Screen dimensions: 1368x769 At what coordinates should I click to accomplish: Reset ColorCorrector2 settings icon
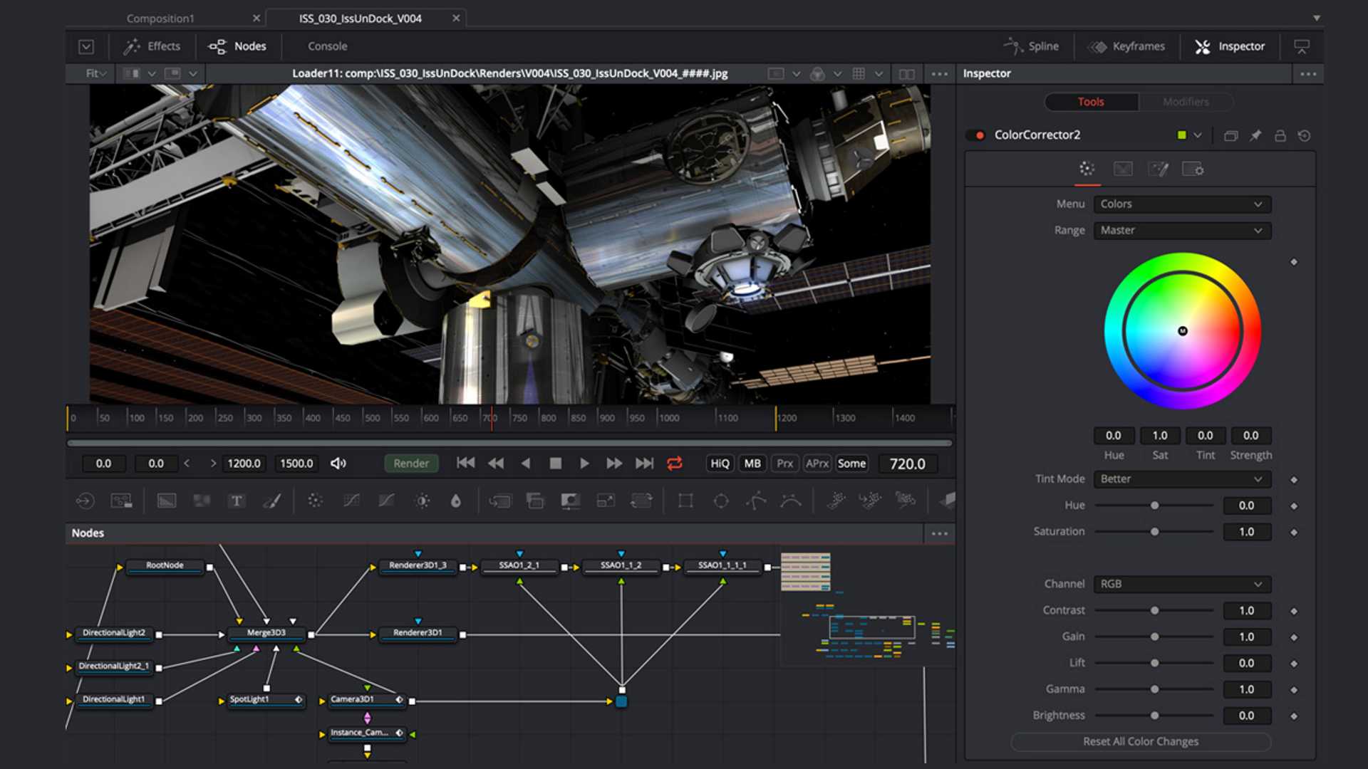click(1304, 135)
